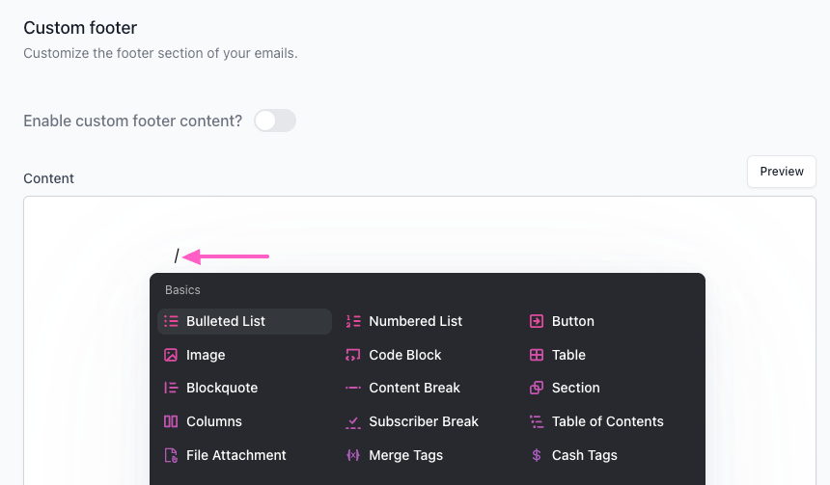Screen dimensions: 830x485
Task: Click the Merge Tags braces icon
Action: point(353,455)
